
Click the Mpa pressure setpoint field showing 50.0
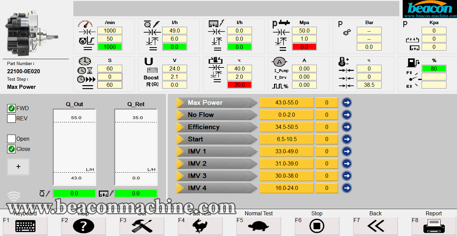click(304, 31)
